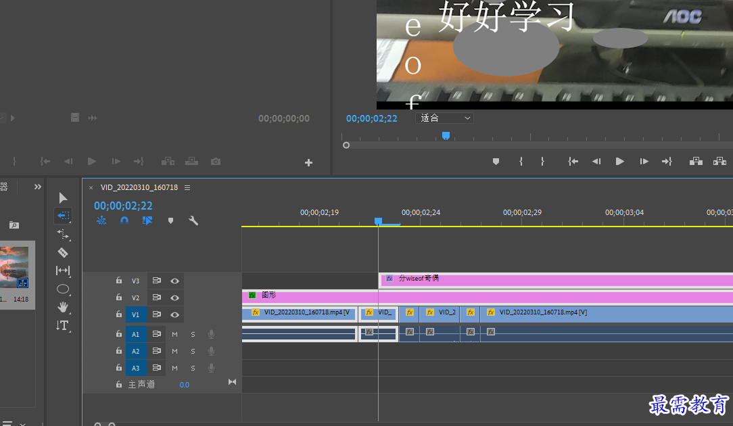Open sequence panel menu beside VID_20220310_160718
This screenshot has height=426, width=733.
187,187
